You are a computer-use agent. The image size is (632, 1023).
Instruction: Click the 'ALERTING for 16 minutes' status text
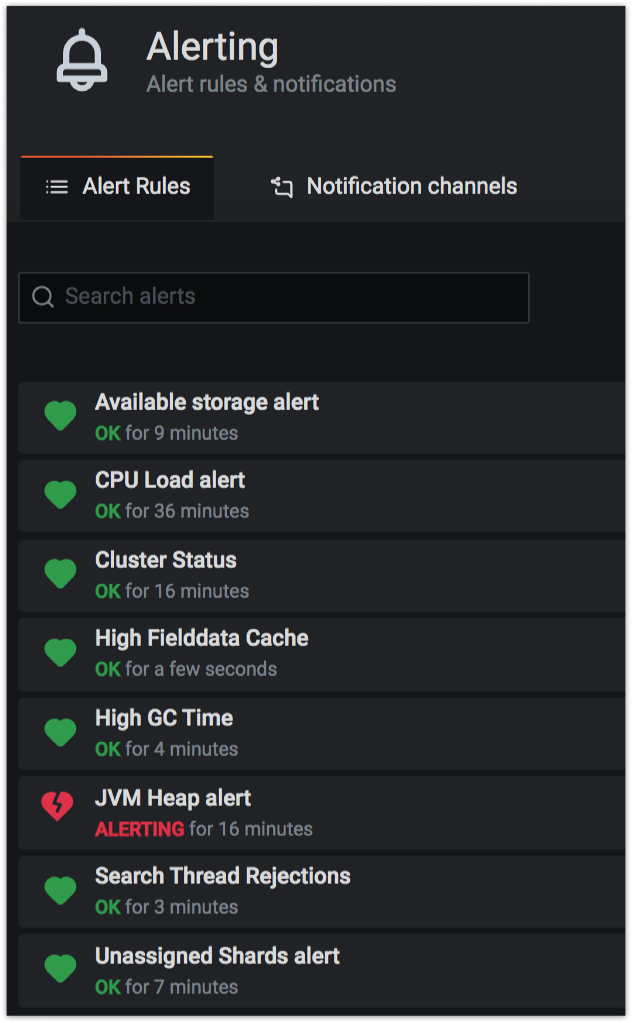coord(204,829)
